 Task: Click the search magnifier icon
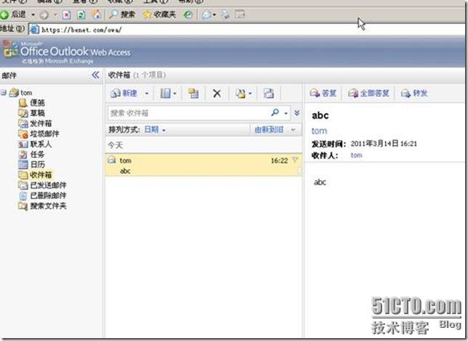[275, 112]
